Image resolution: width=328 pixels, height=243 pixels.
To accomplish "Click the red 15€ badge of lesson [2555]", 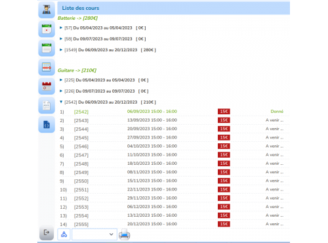I will pyautogui.click(x=224, y=224).
